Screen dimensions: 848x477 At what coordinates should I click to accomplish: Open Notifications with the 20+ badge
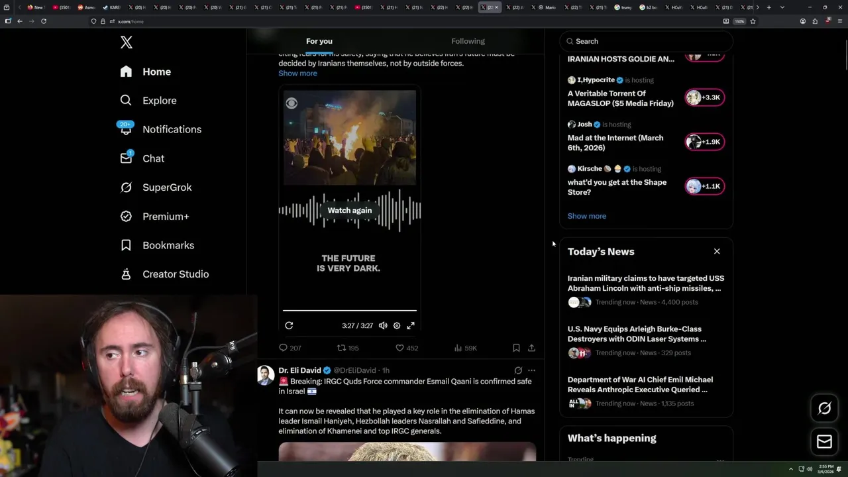click(160, 129)
